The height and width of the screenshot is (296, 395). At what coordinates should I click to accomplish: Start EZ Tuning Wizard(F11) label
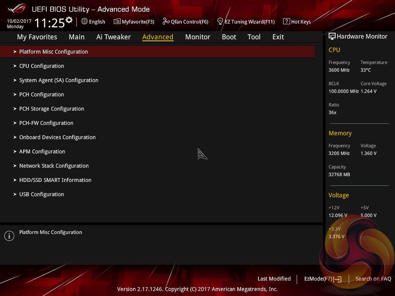[250, 22]
